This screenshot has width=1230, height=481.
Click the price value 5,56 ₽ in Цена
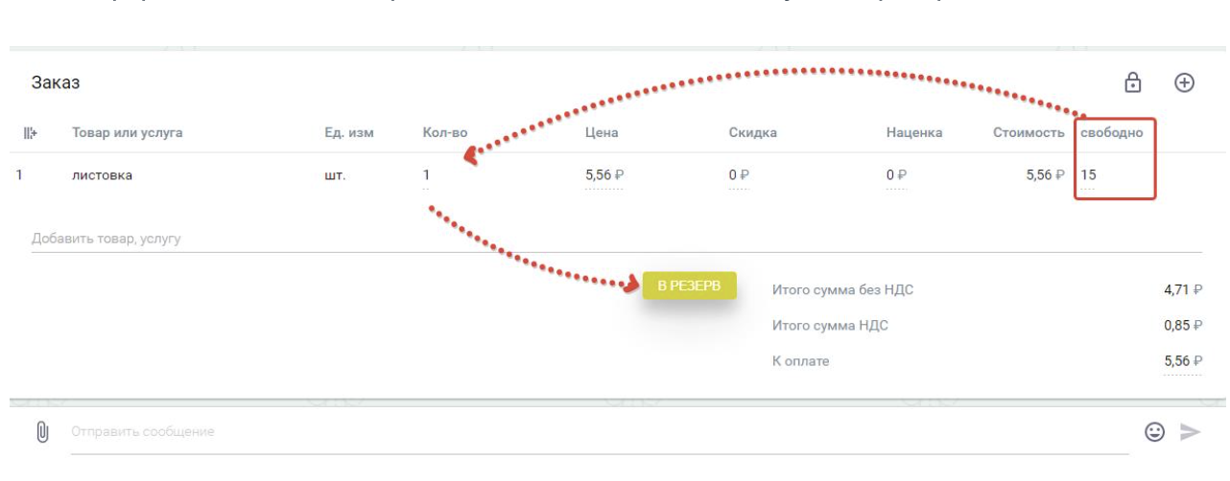tap(604, 175)
